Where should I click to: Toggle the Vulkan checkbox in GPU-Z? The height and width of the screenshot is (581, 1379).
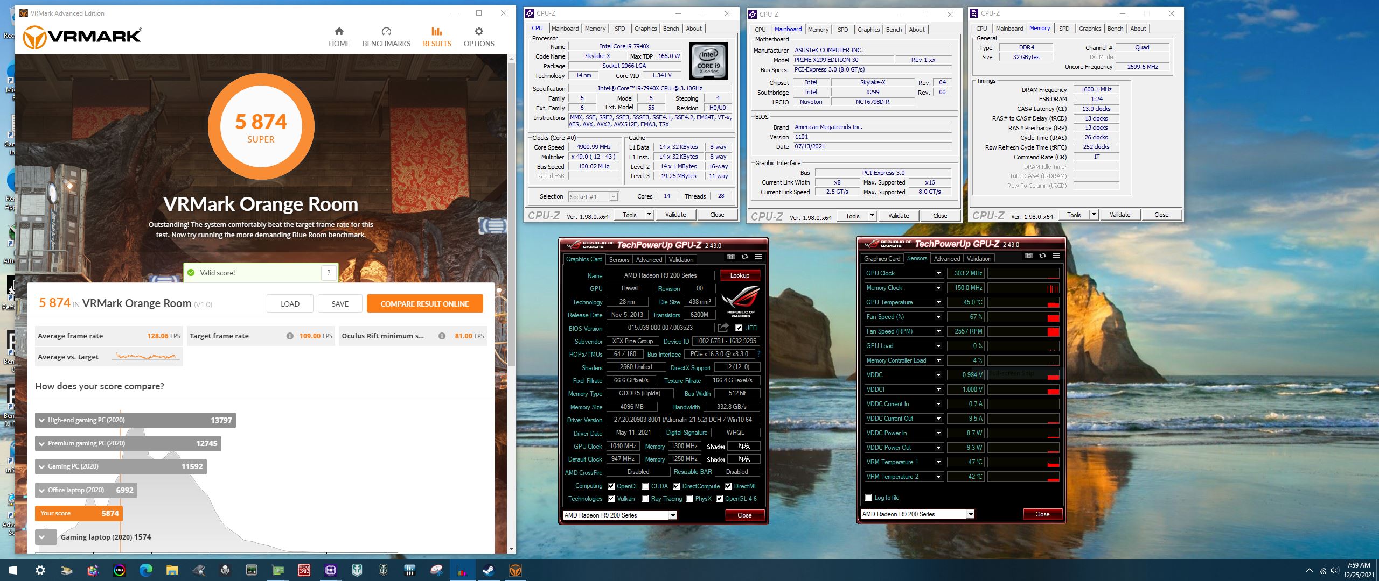(x=611, y=499)
